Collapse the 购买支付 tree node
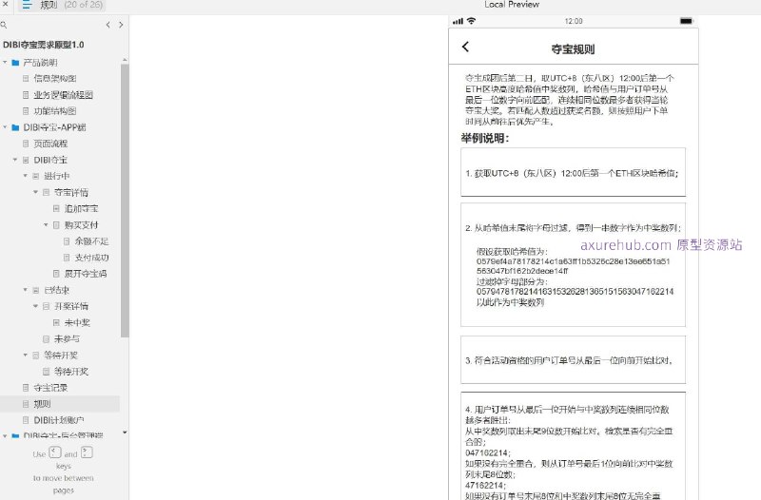Image resolution: width=761 pixels, height=500 pixels. 46,225
